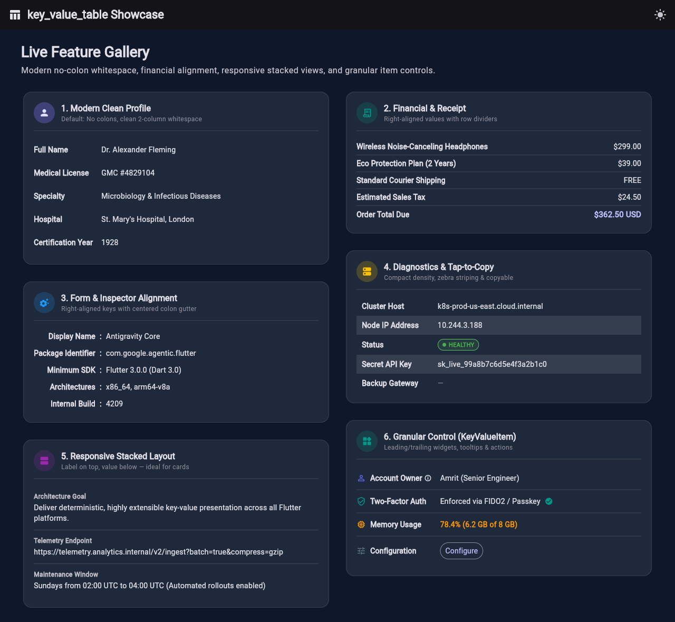Viewport: 675px width, 622px height.
Task: Click the gear icon of Form & Inspector Alignment
Action: 44,303
